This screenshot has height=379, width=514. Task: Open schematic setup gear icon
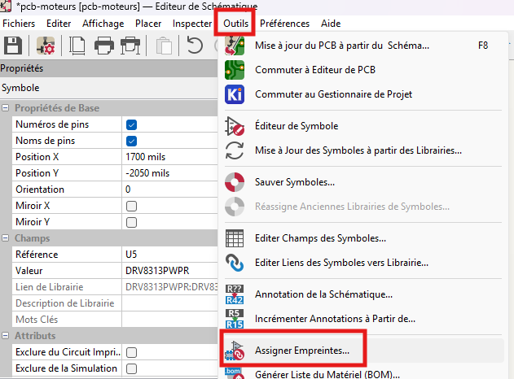tap(46, 46)
